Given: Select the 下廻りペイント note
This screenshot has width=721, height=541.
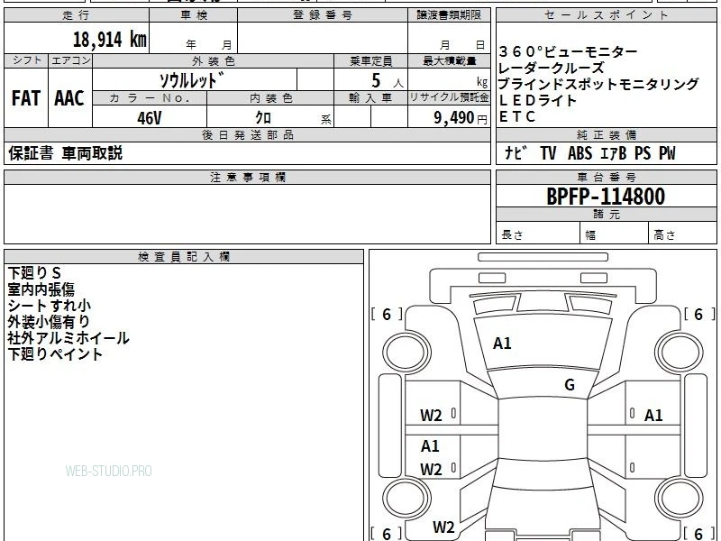Looking at the screenshot, I should [x=55, y=353].
